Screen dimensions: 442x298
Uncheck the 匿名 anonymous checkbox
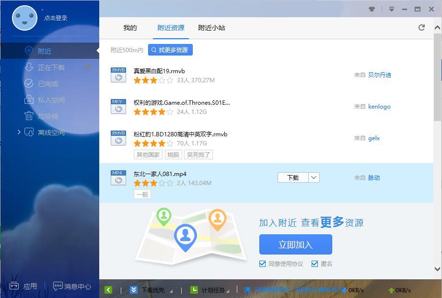click(x=314, y=264)
